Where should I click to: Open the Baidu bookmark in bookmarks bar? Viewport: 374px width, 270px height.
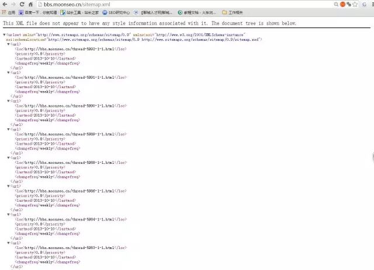(x=37, y=12)
